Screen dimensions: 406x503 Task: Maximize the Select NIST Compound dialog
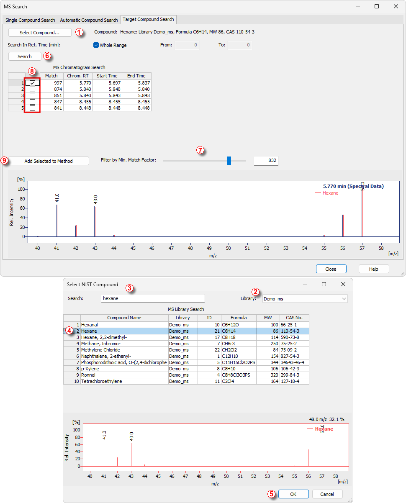tap(324, 284)
